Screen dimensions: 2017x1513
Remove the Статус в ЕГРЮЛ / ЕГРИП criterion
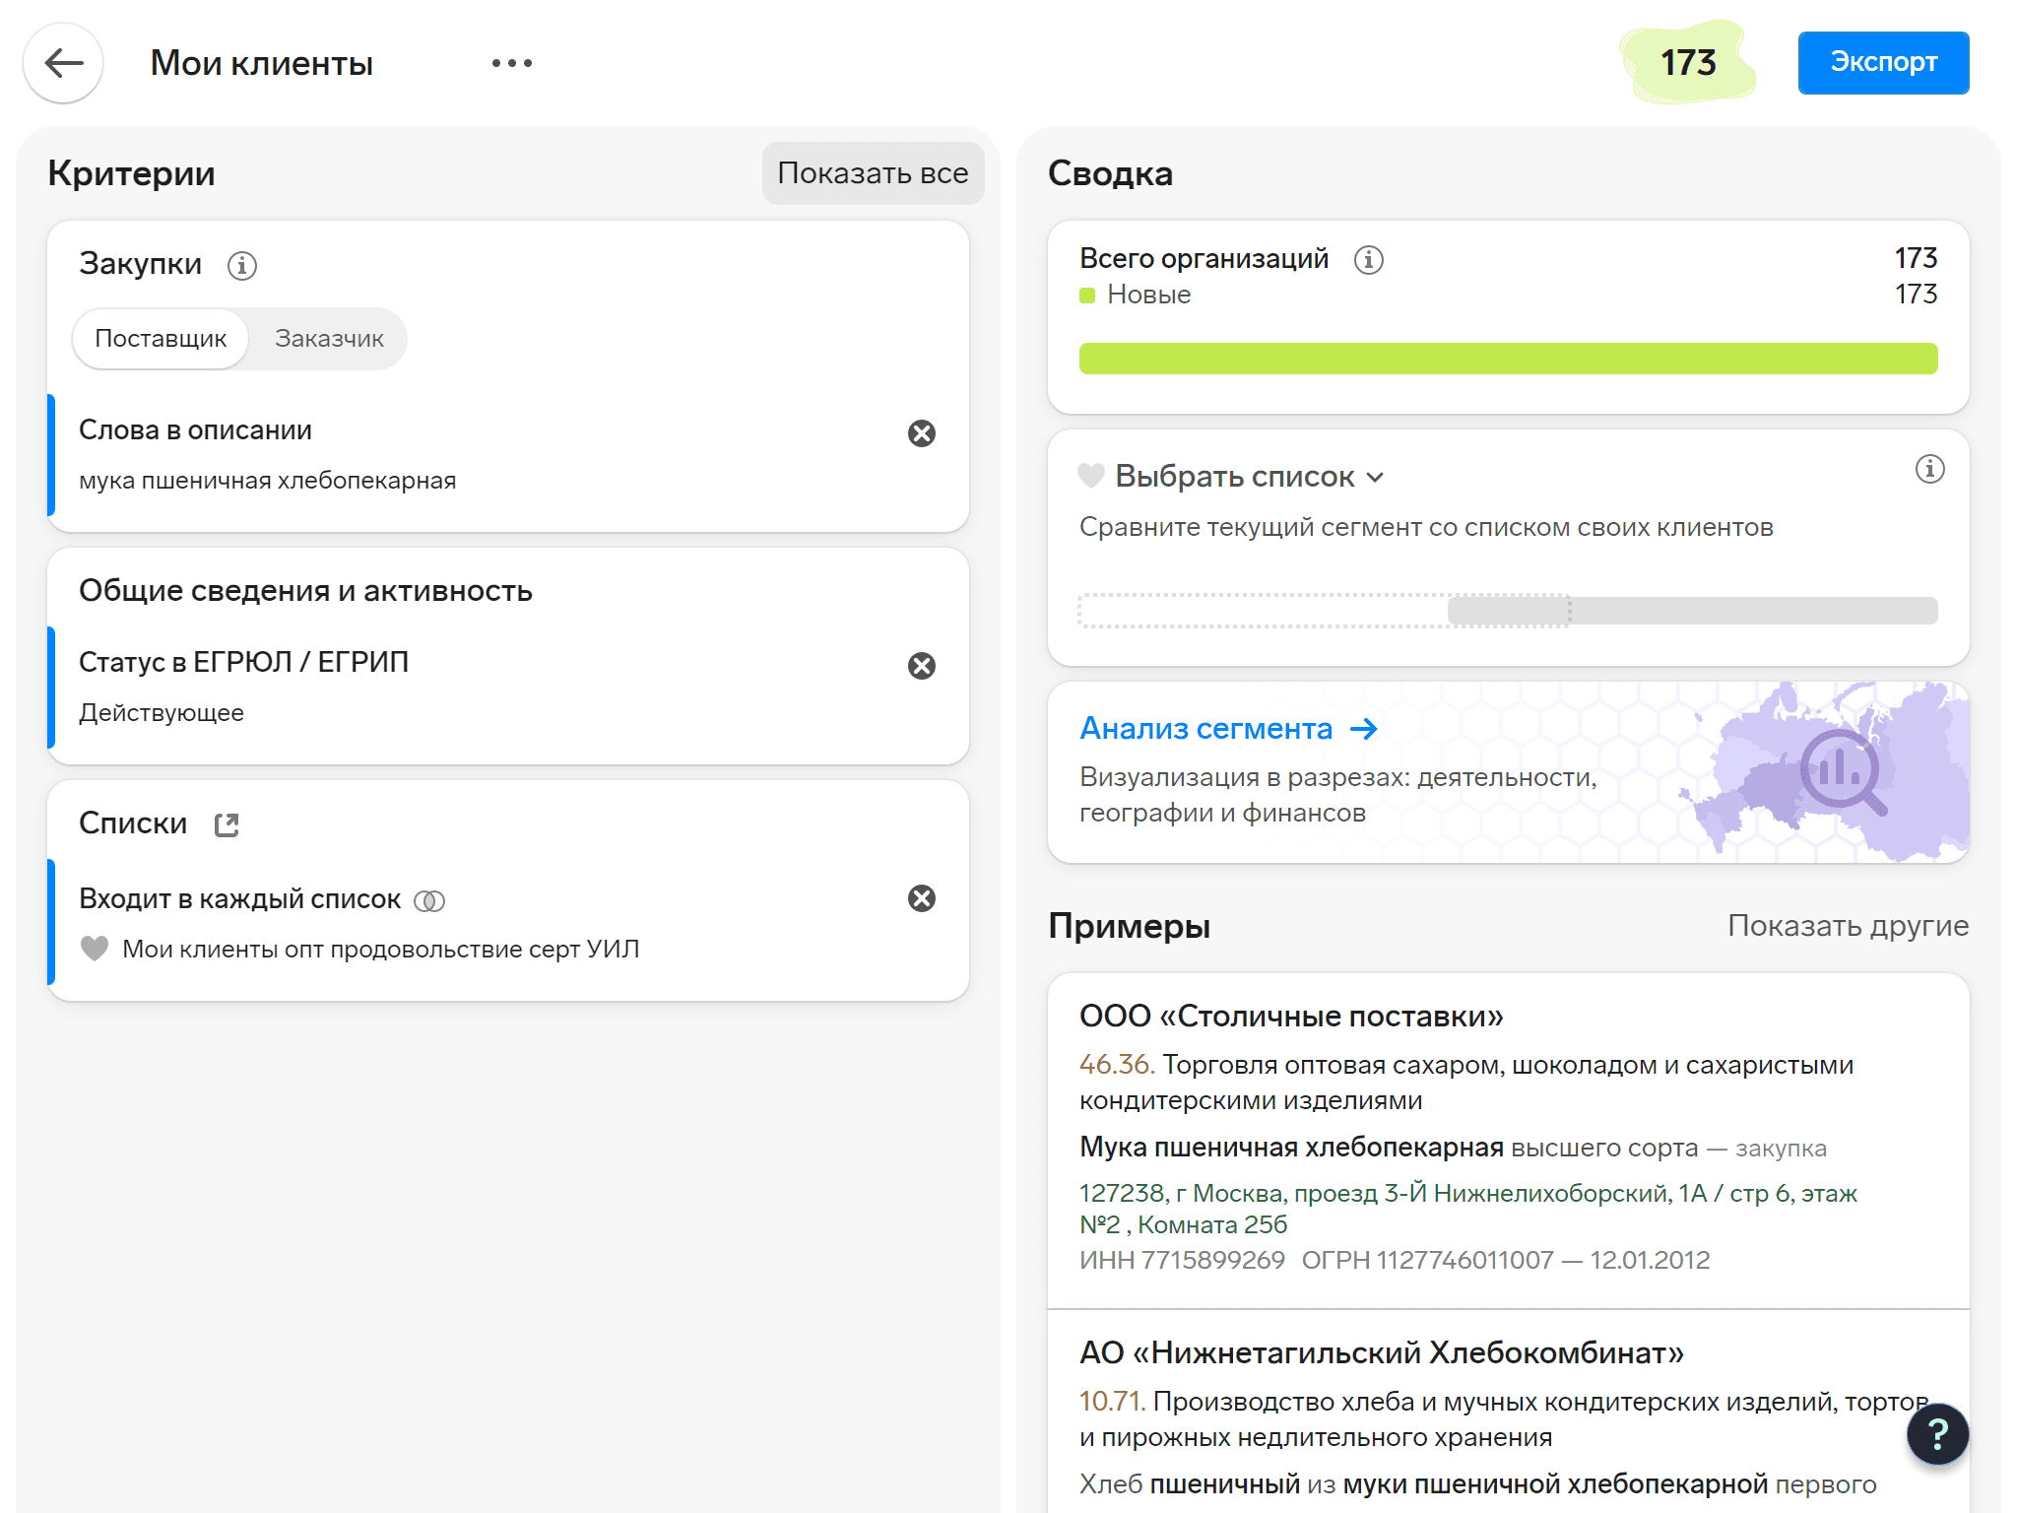click(x=921, y=666)
